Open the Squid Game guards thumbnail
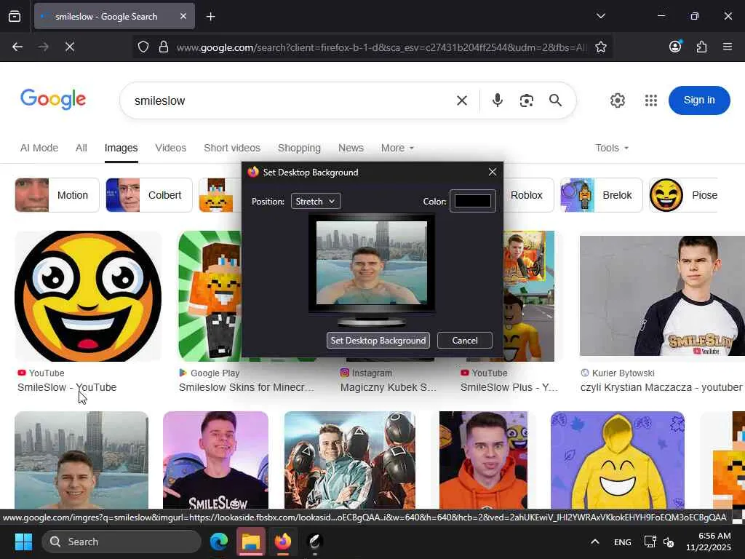The width and height of the screenshot is (745, 559). 350,460
